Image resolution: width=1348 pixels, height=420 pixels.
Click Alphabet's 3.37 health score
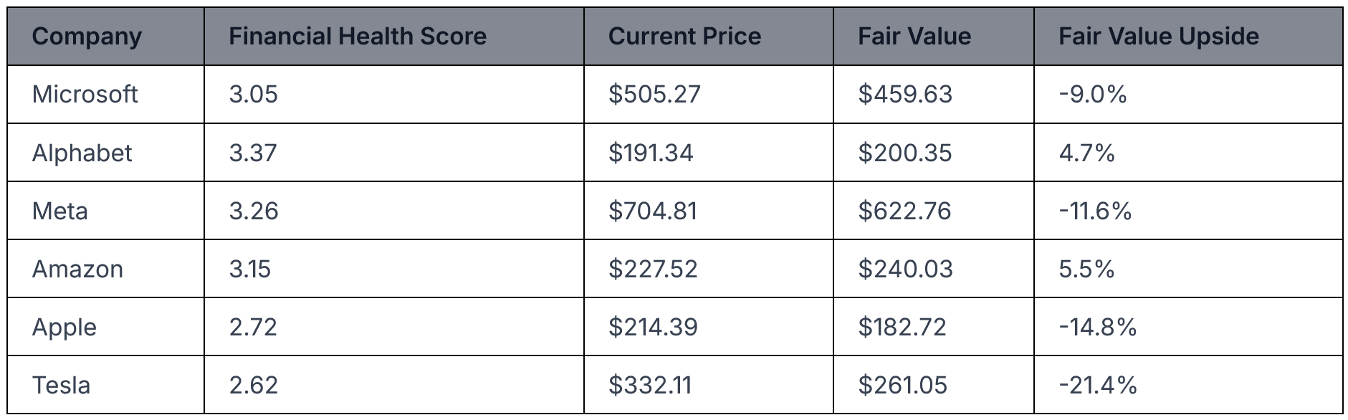click(x=253, y=153)
